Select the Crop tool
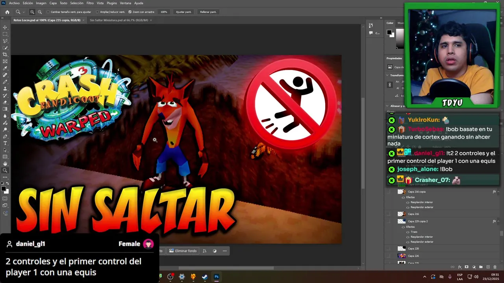 tap(5, 55)
